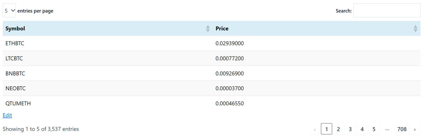Screen dimensions: 424x139
Task: Select the QTUMETH symbol cell
Action: 108,103
